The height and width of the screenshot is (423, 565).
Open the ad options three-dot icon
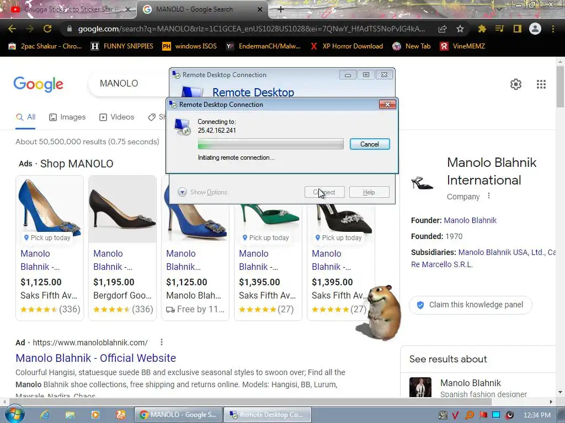[x=162, y=342]
